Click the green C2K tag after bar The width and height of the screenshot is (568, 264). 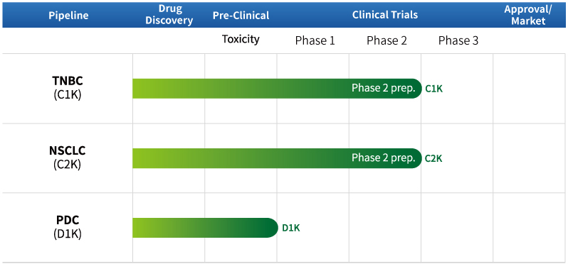tap(433, 158)
